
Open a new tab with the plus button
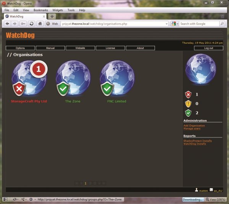52,16
